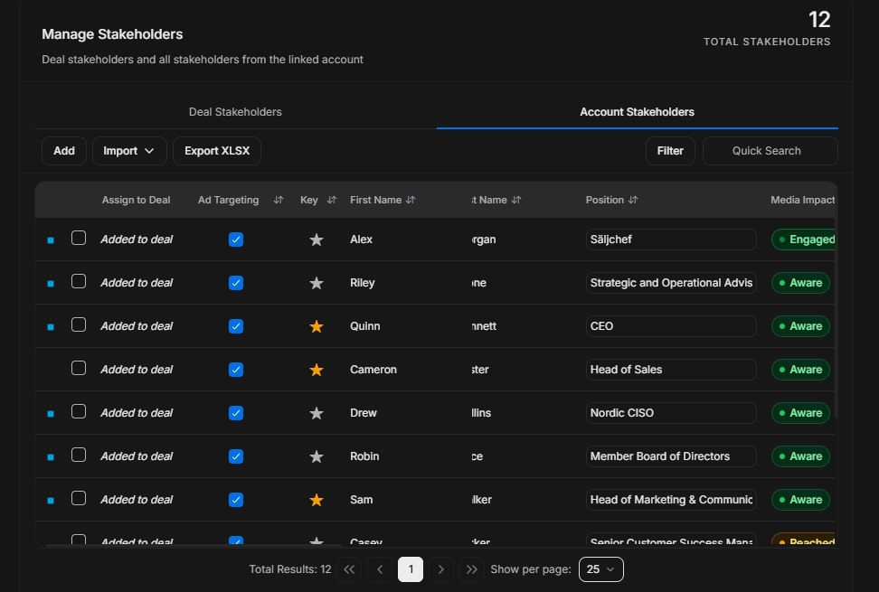879x592 pixels.
Task: Sort by Position column arrows
Action: click(x=633, y=200)
